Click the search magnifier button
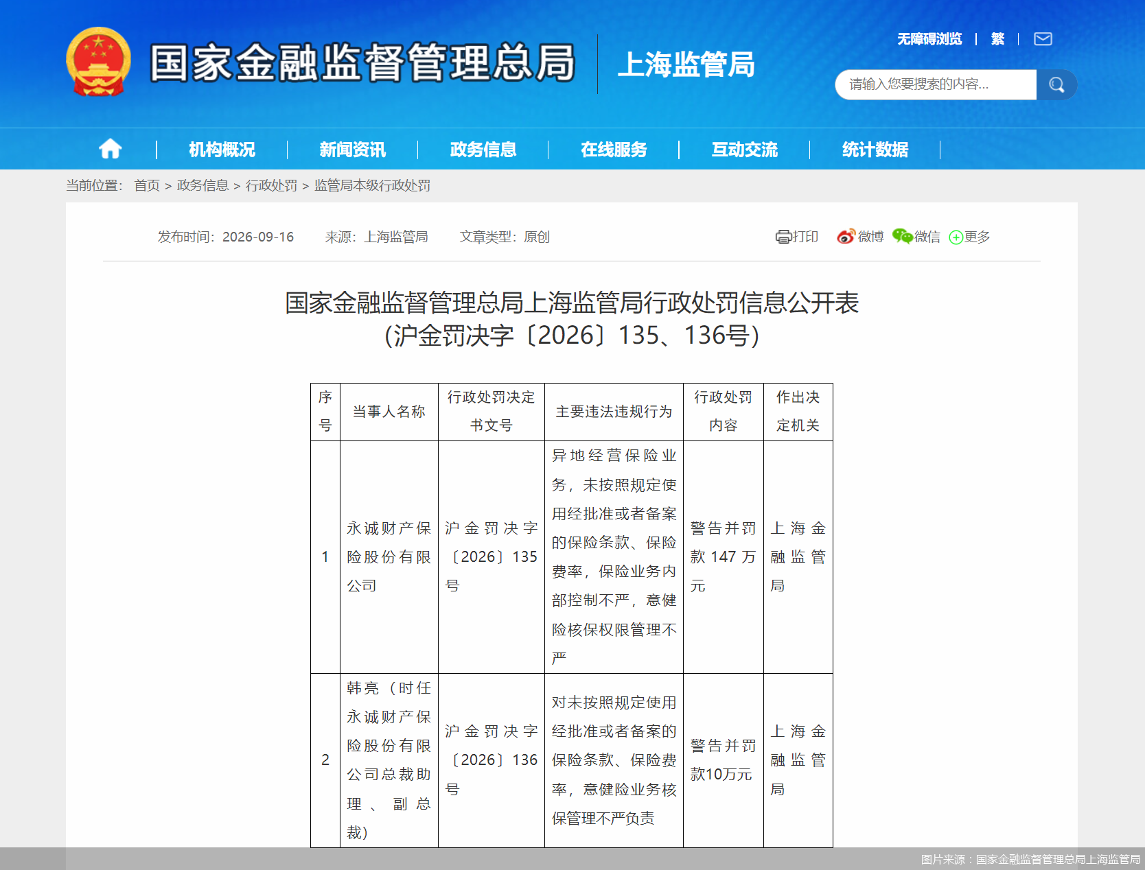This screenshot has height=870, width=1145. pyautogui.click(x=1056, y=84)
